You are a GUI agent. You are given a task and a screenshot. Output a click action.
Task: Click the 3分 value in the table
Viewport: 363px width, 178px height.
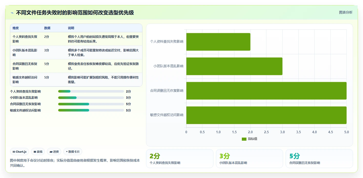(46, 50)
